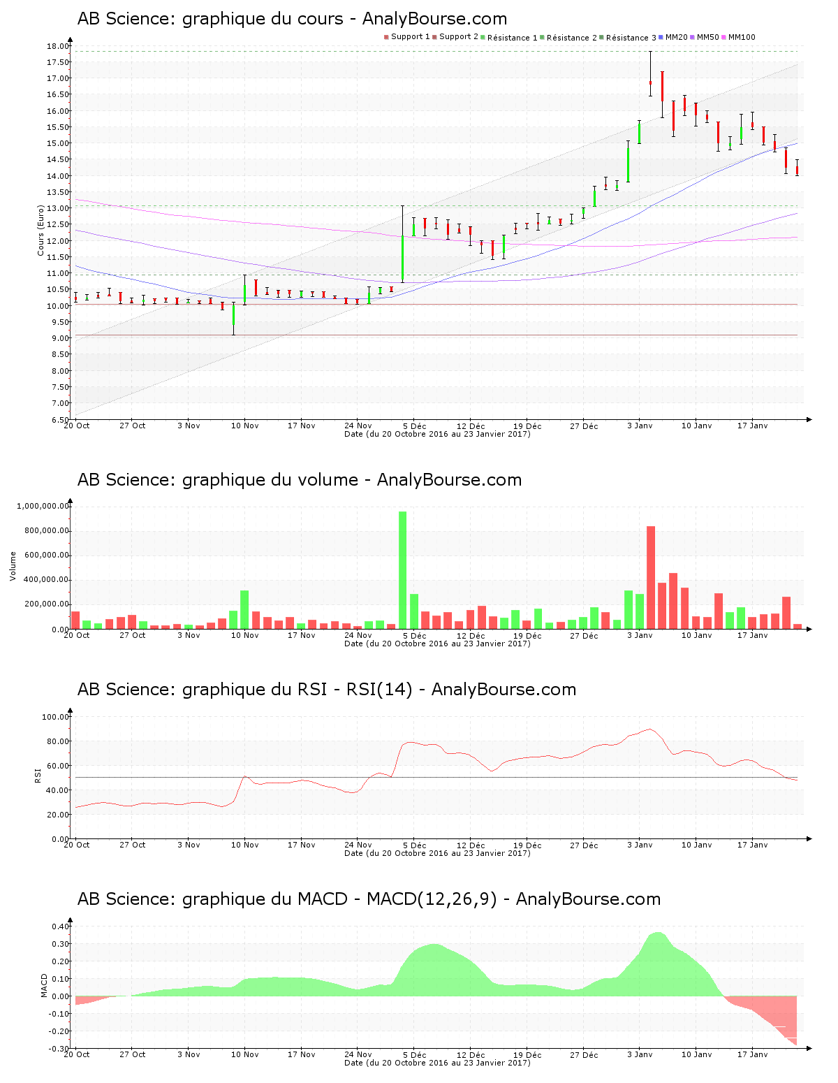Click the highest-peaking candle near 17.80

650,74
